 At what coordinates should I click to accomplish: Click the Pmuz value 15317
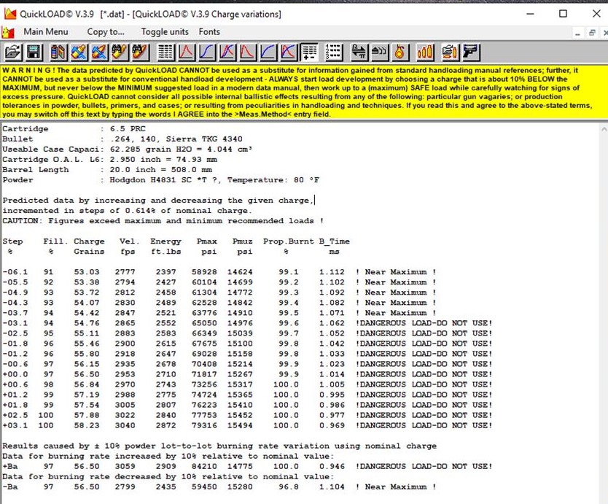point(240,384)
